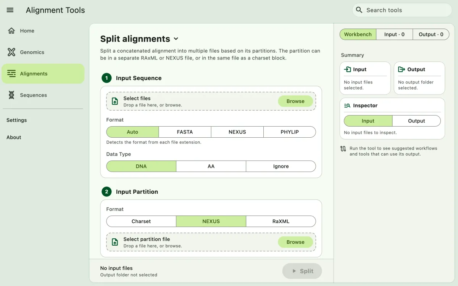Show Input in the Inspector
Viewport: 458px width, 286px height.
coord(368,121)
